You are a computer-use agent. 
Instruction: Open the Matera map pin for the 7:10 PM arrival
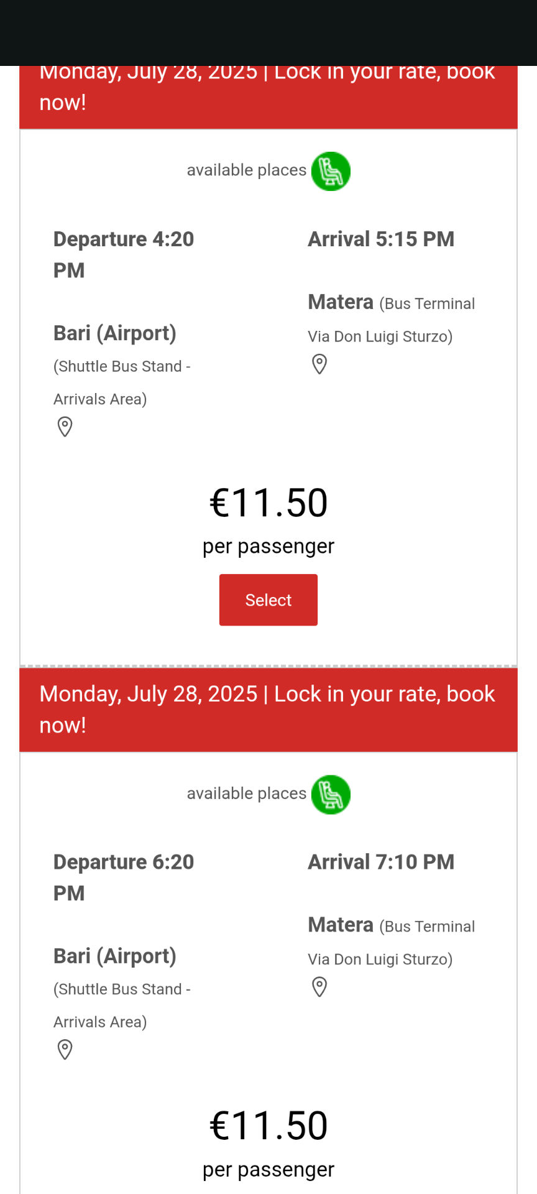319,987
